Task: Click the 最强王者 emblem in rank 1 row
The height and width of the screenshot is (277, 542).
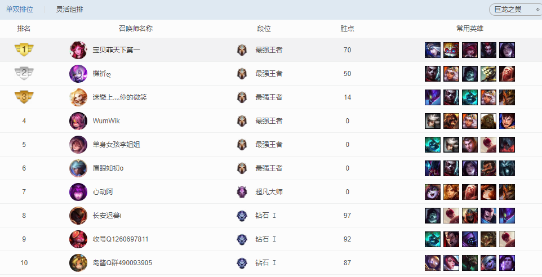Action: [242, 50]
